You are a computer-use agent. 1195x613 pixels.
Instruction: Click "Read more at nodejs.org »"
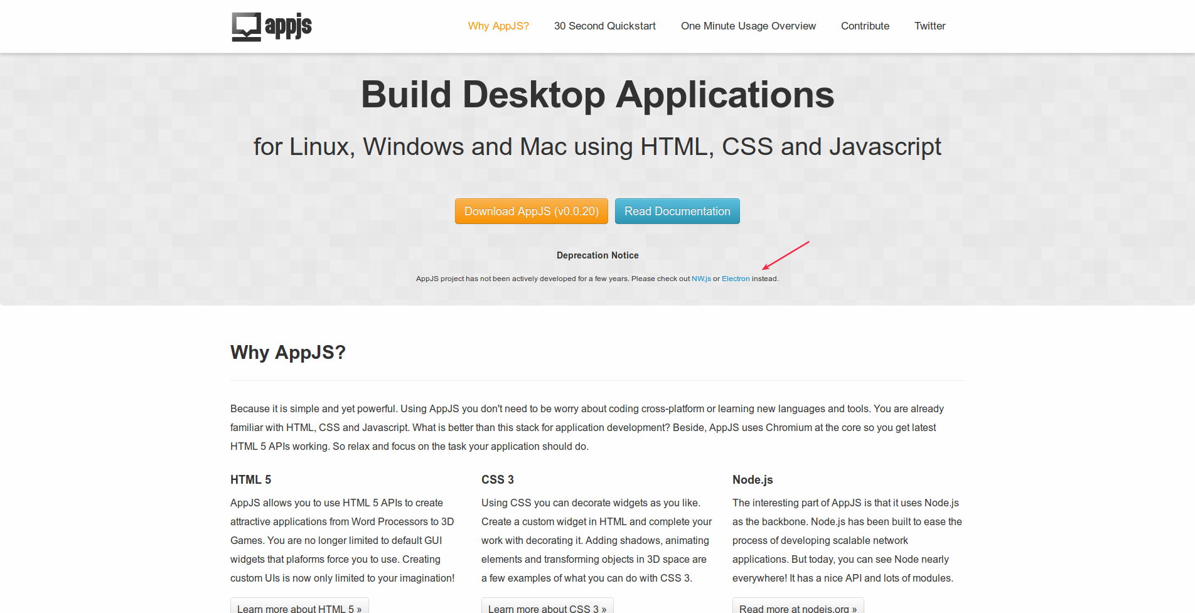(x=798, y=607)
